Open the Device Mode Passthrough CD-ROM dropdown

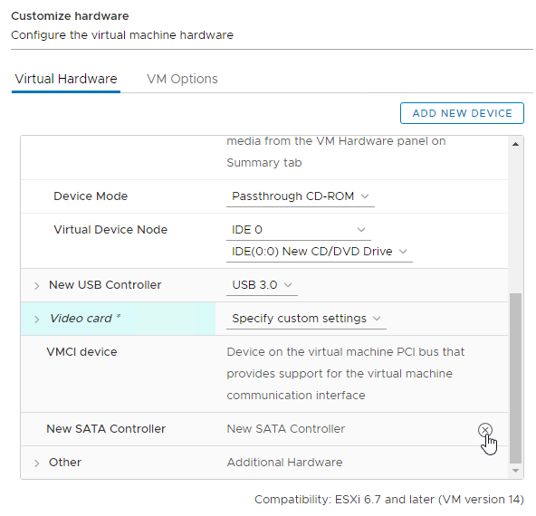pos(301,196)
